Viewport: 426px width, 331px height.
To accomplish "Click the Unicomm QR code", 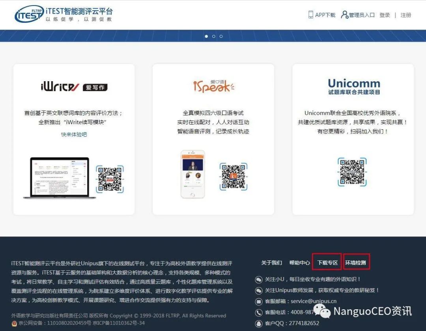I will point(352,172).
